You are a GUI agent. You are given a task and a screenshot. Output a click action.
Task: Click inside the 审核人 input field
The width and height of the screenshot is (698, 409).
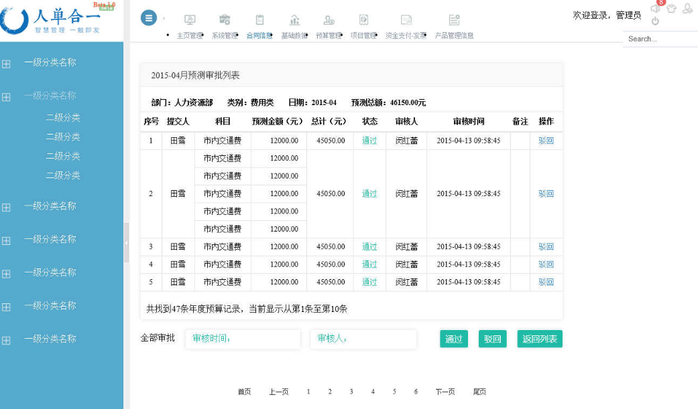click(x=363, y=339)
